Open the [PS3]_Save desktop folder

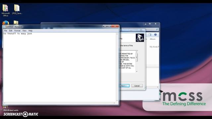[x=17, y=9]
